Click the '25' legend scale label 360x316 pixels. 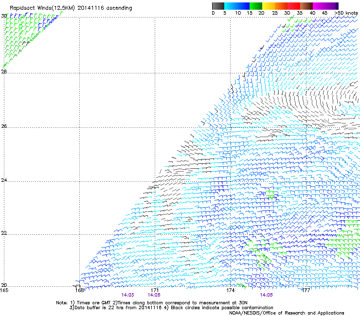[x=275, y=13]
